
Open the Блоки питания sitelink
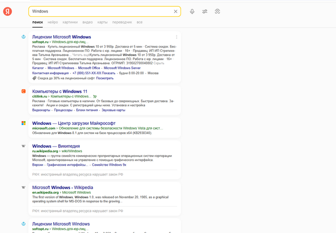click(x=87, y=110)
